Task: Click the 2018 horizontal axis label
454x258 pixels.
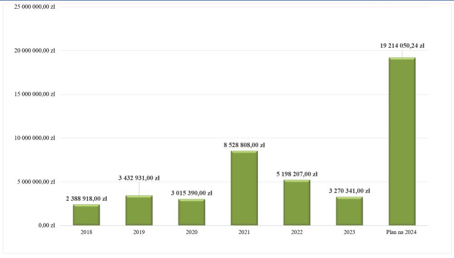Action: tap(86, 232)
